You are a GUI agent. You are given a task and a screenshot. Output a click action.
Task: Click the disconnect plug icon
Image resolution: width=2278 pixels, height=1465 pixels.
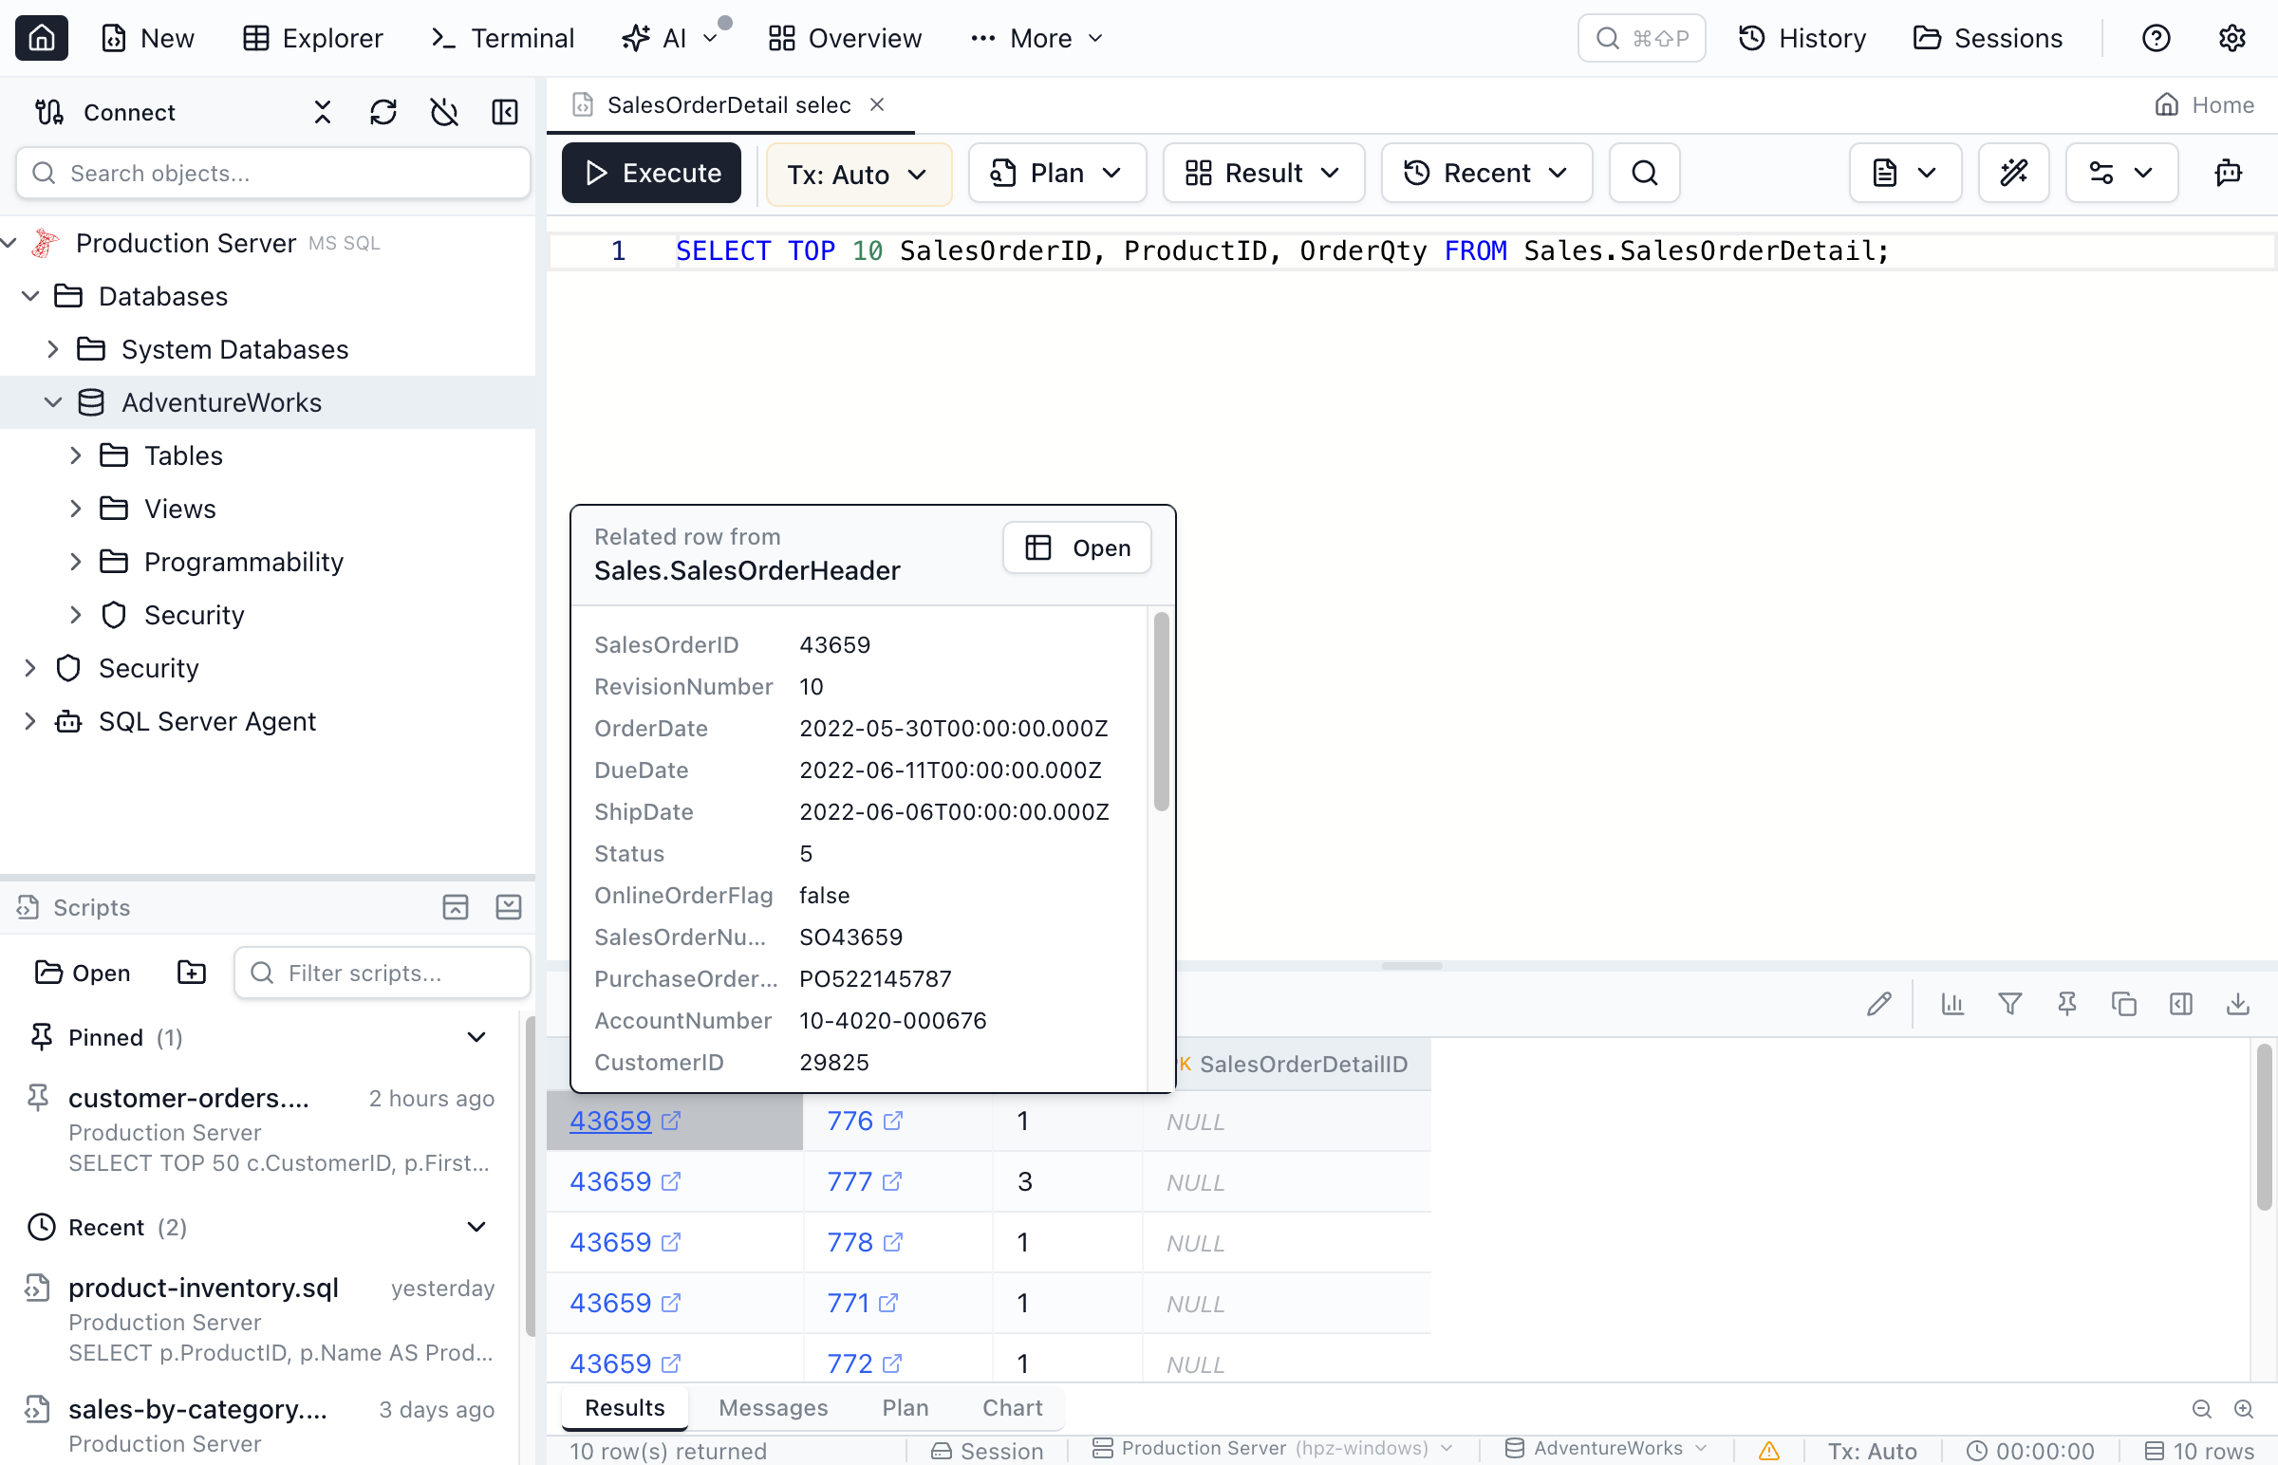point(444,112)
